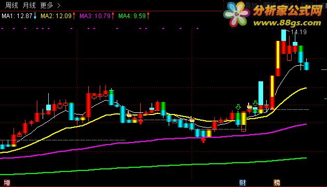Open the 更多 more periods menu
The height and width of the screenshot is (187, 327).
[x=47, y=5]
